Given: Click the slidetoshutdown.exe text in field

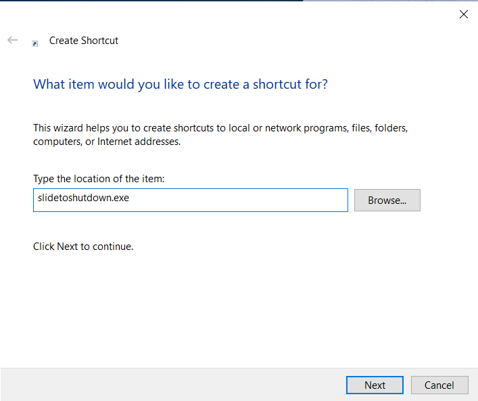Looking at the screenshot, I should point(83,198).
